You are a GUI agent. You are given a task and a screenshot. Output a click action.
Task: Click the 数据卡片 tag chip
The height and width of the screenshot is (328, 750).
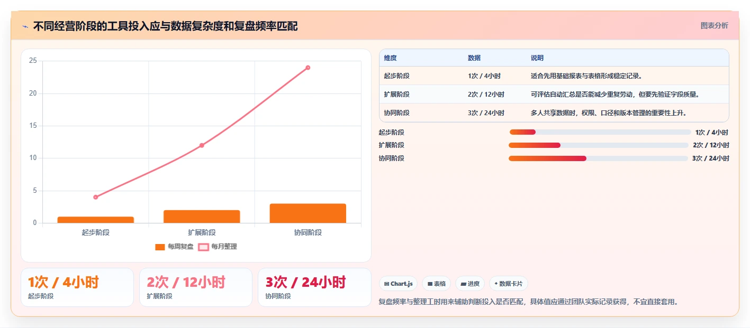(x=508, y=284)
